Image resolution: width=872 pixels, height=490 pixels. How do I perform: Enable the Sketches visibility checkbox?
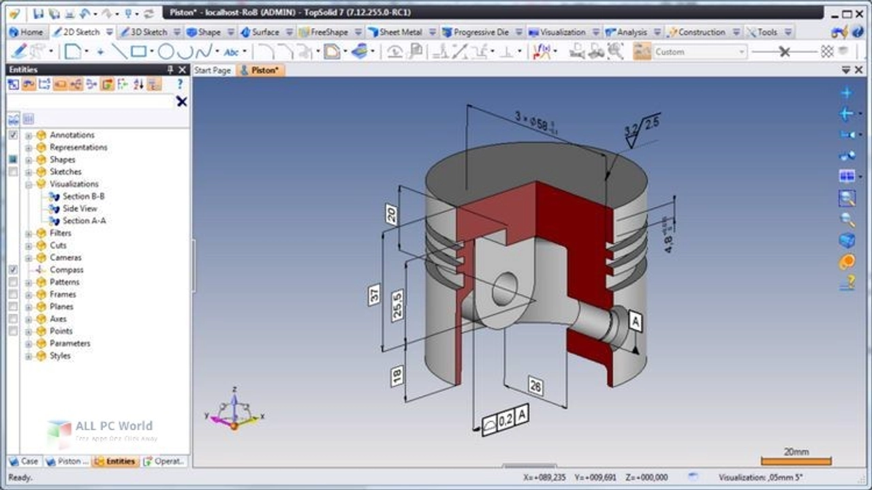(x=13, y=172)
